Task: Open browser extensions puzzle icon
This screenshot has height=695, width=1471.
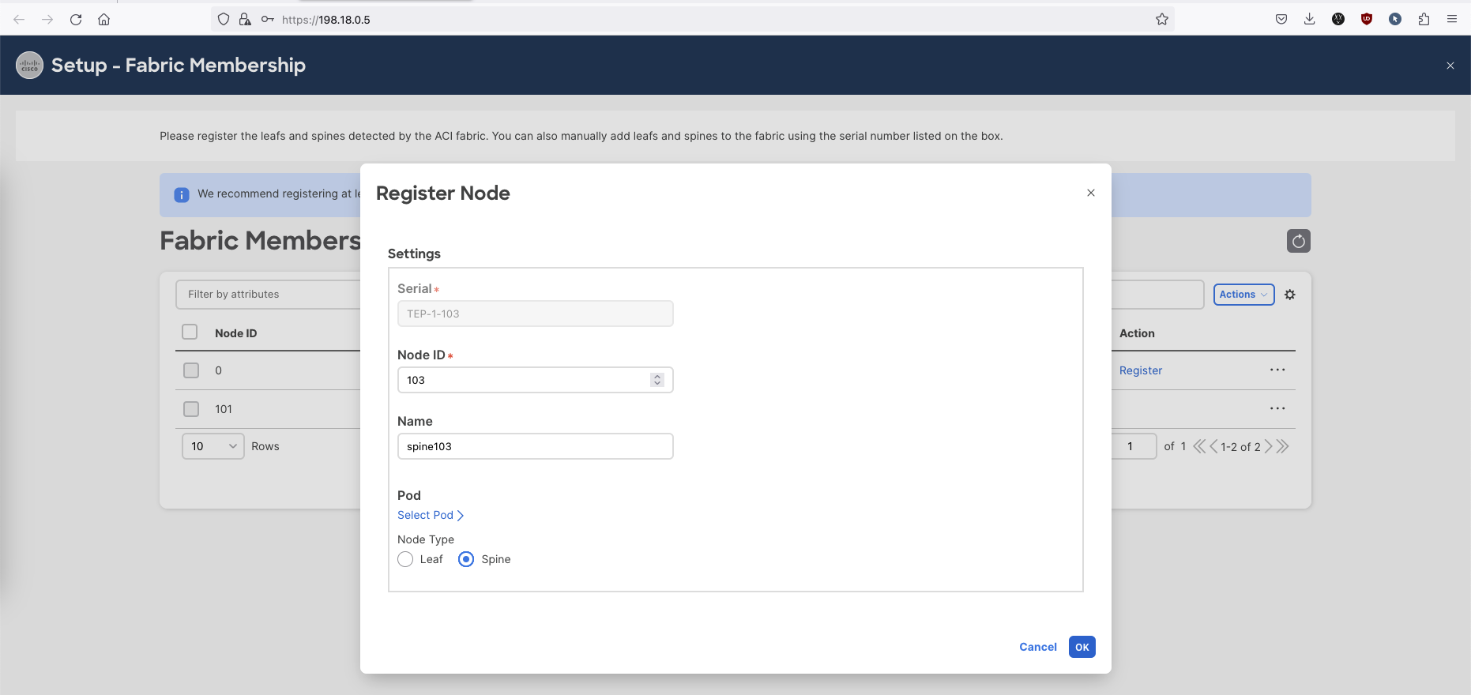Action: click(x=1424, y=20)
